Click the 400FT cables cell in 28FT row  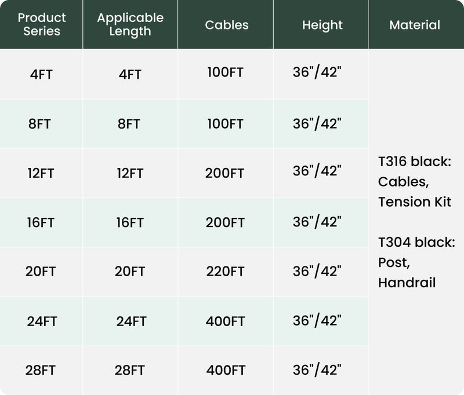(225, 370)
